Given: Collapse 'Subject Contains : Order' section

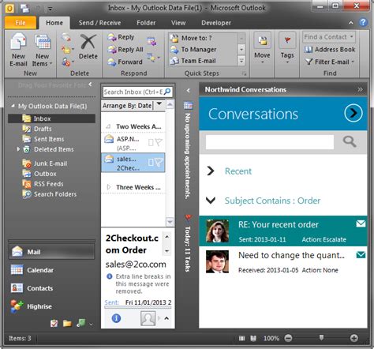Looking at the screenshot, I should tap(211, 201).
